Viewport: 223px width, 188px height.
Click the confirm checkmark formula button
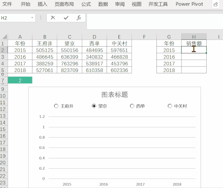pyautogui.click(x=66, y=18)
